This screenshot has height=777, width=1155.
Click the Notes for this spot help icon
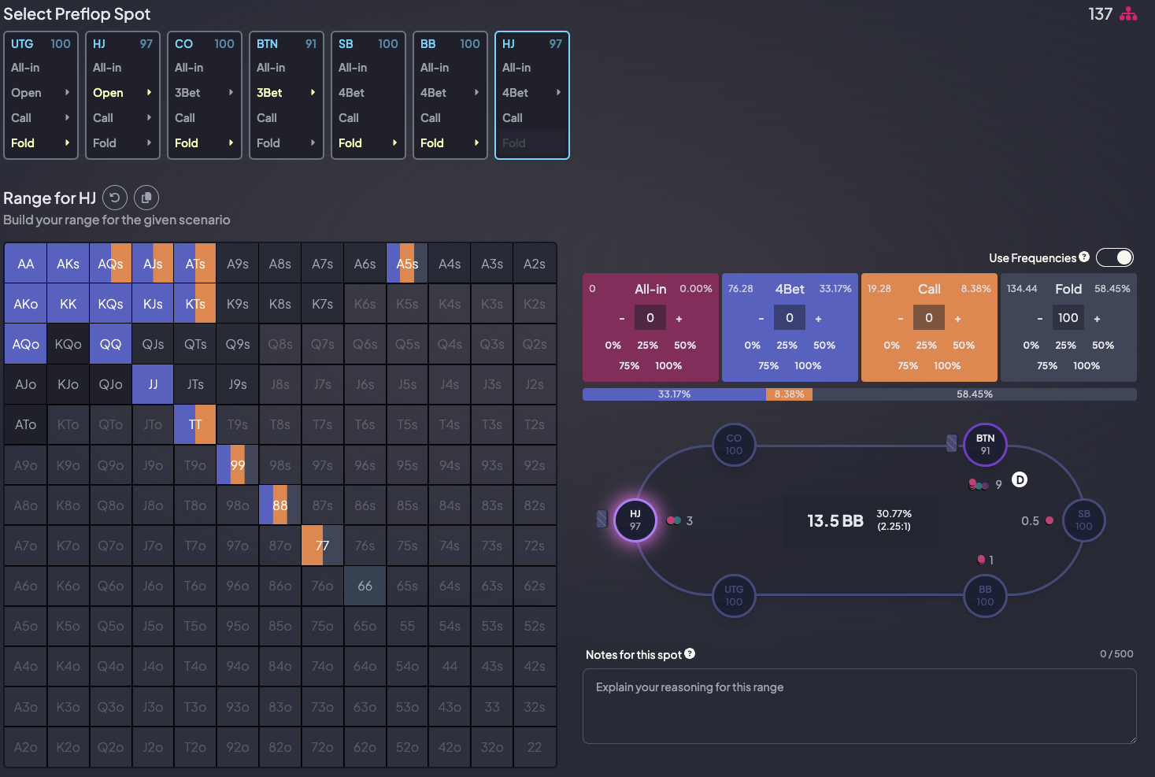[690, 653]
